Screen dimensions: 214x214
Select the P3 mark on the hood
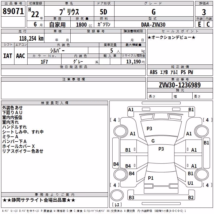(x=149, y=128)
